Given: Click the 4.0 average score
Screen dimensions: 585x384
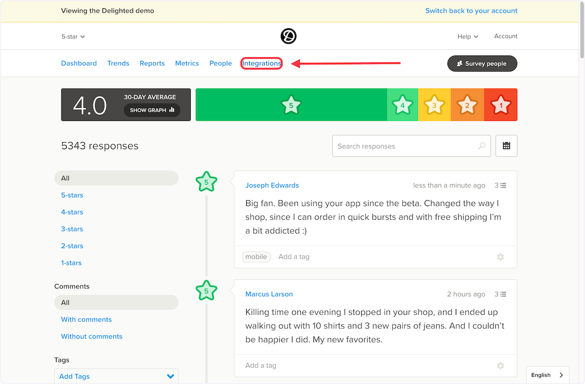Looking at the screenshot, I should 90,105.
